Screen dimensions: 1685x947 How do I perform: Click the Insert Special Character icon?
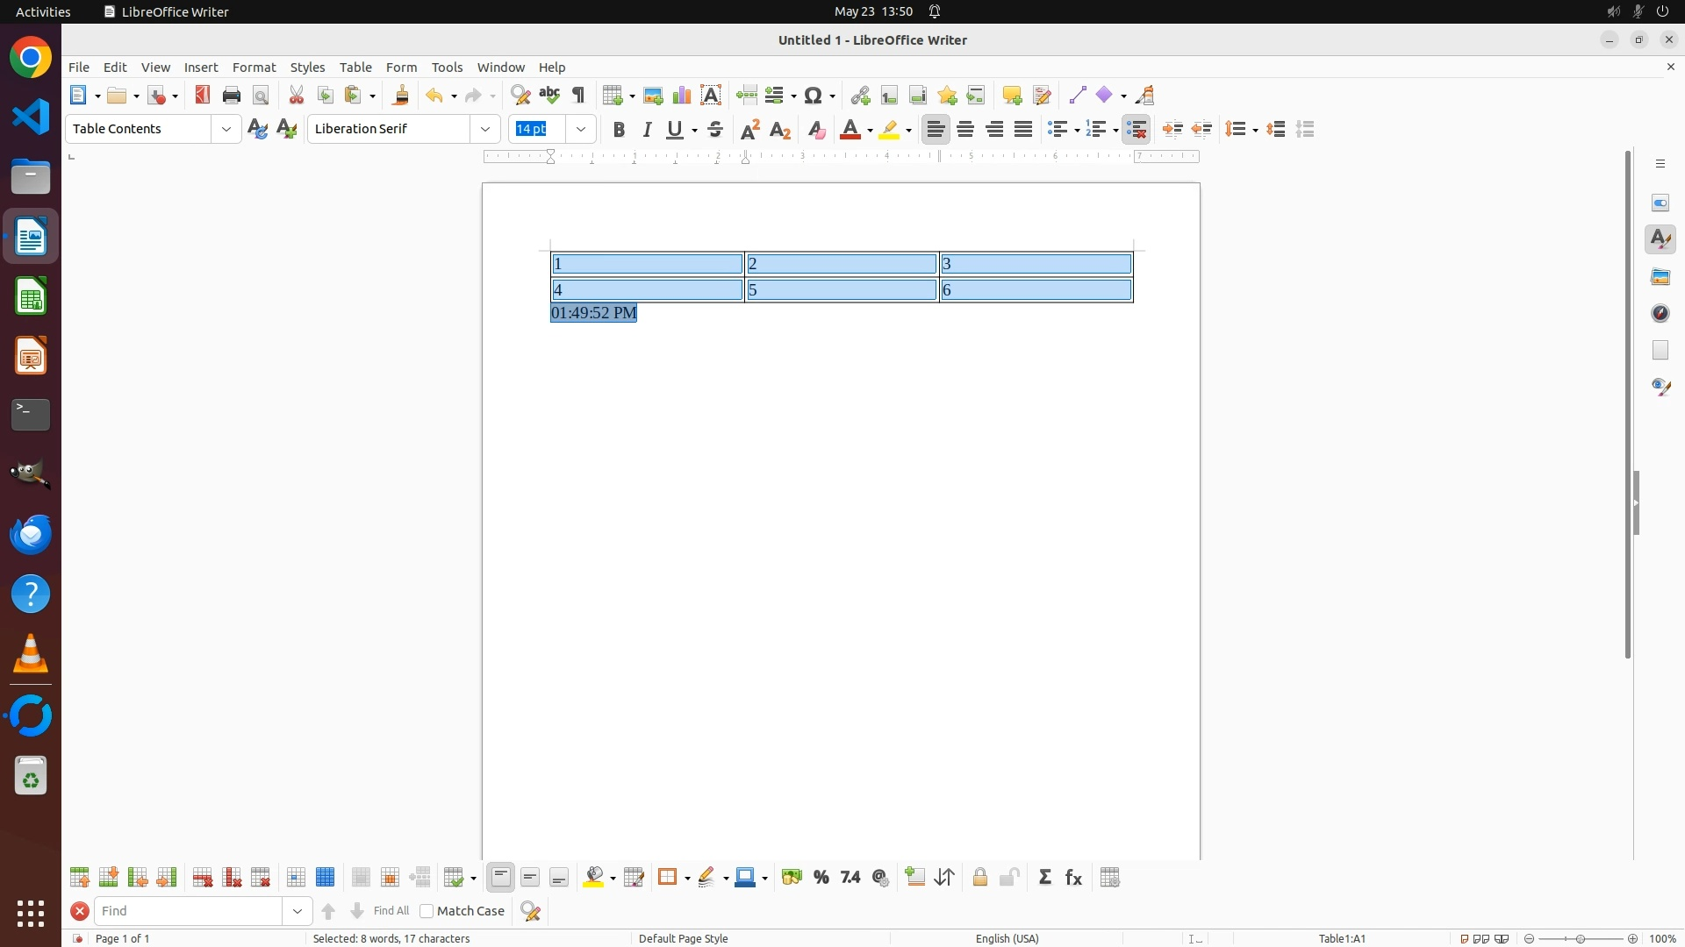point(814,95)
